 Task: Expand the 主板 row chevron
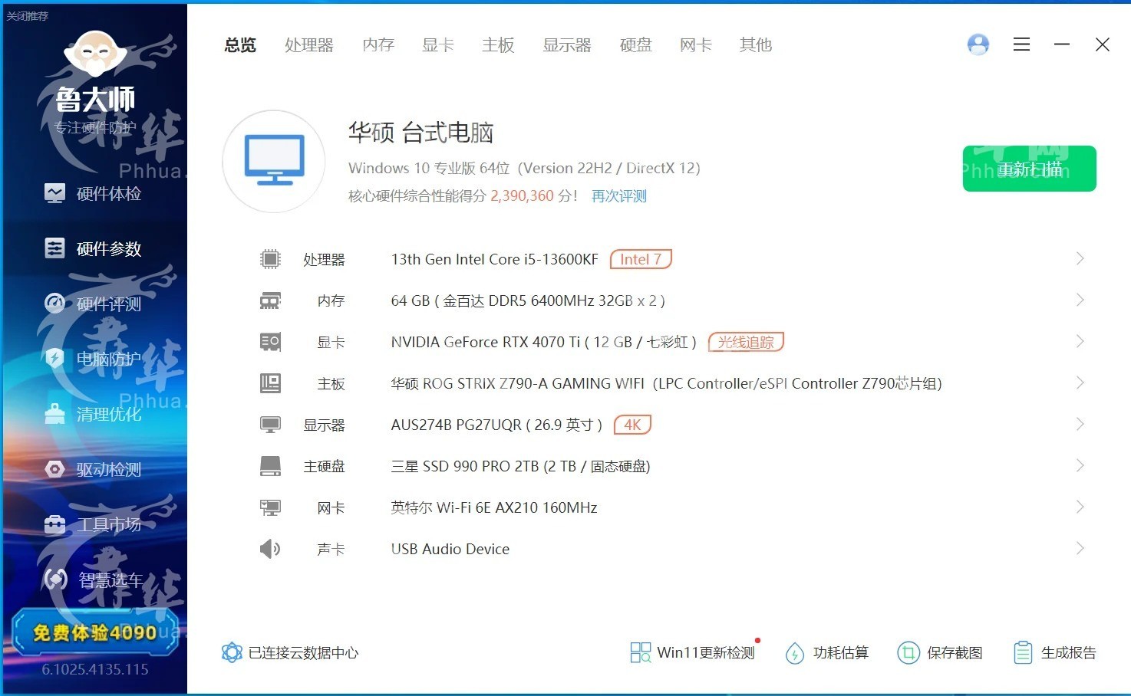pyautogui.click(x=1080, y=383)
